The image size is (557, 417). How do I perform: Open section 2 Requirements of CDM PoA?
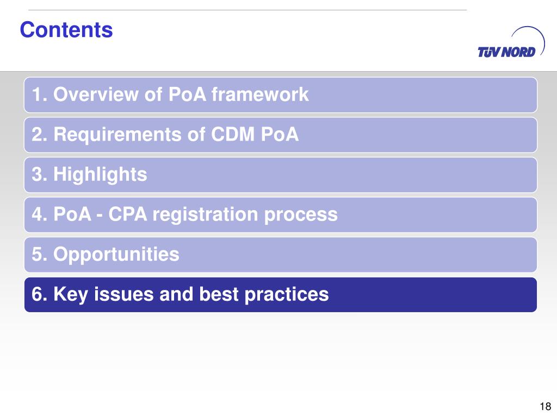click(281, 135)
